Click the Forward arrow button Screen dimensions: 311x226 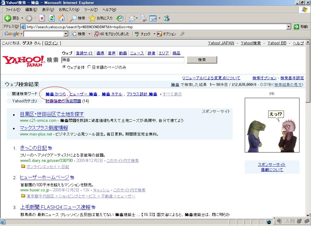(29, 18)
